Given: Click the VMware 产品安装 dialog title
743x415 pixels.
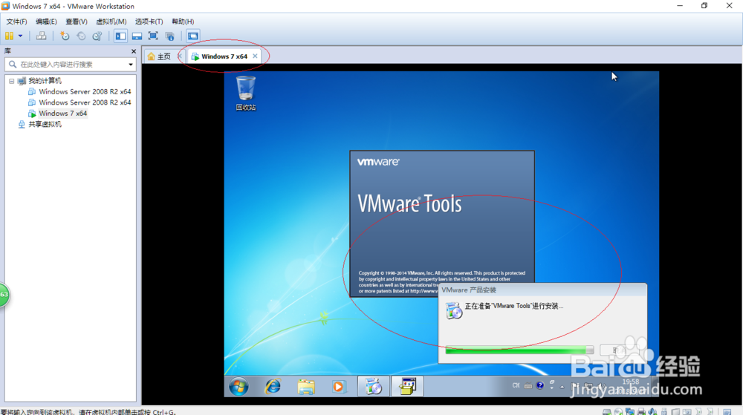Looking at the screenshot, I should 469,290.
